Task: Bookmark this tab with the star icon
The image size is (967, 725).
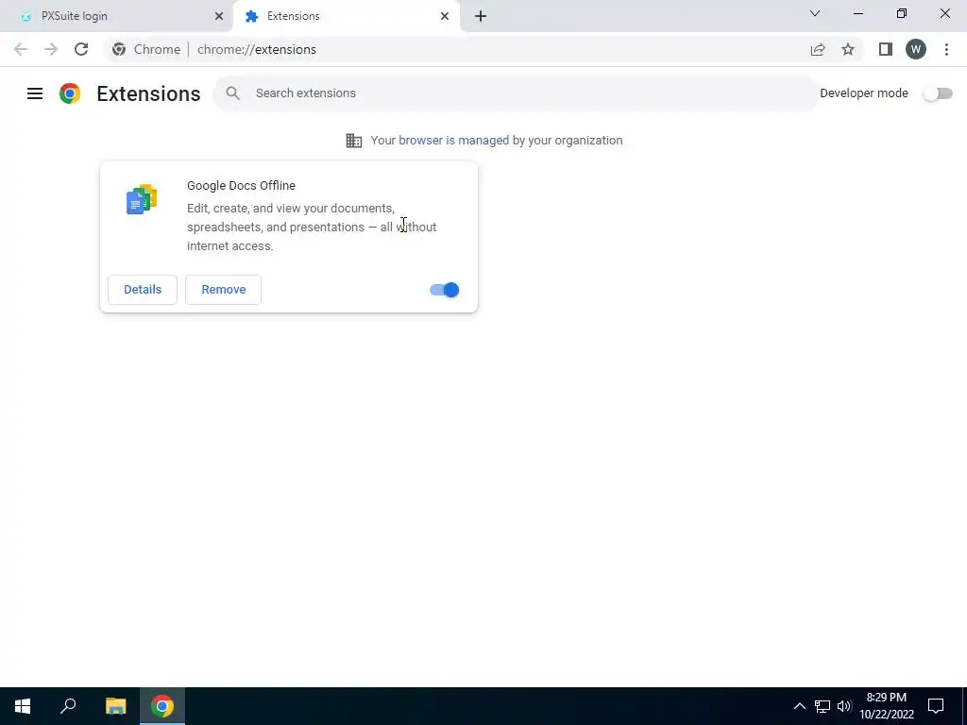Action: click(x=848, y=49)
